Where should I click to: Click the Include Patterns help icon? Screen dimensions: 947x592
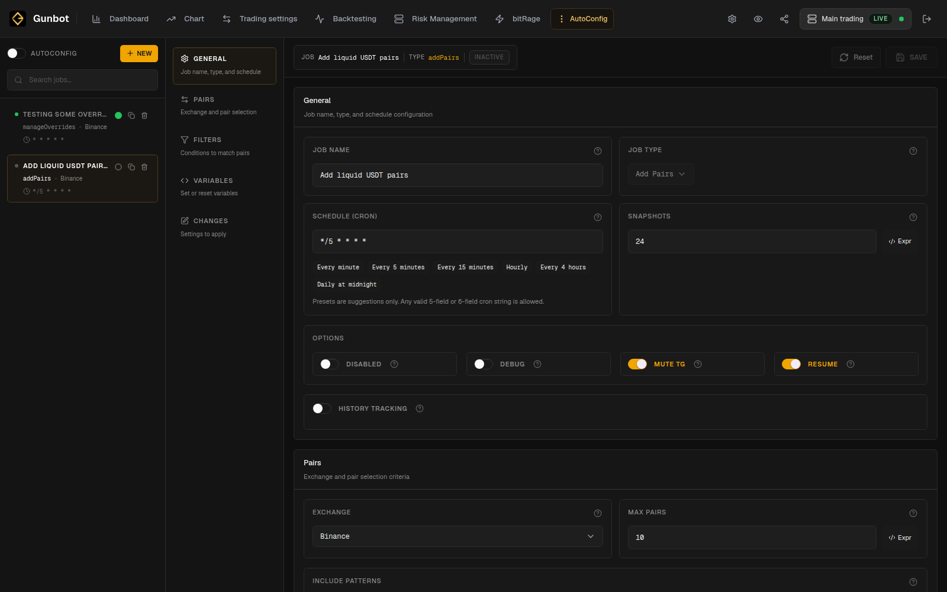(x=913, y=582)
